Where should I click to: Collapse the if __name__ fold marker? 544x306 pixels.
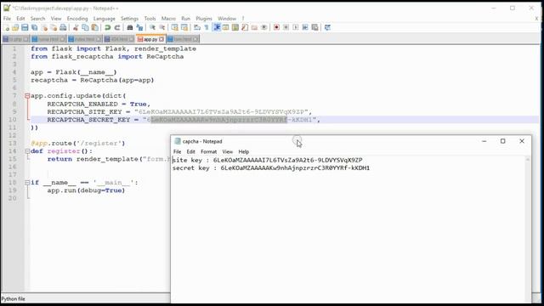pos(27,183)
